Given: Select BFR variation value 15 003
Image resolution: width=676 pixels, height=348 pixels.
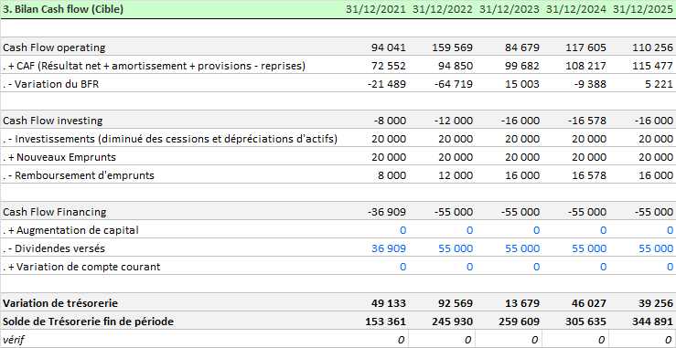Looking at the screenshot, I should click(522, 84).
